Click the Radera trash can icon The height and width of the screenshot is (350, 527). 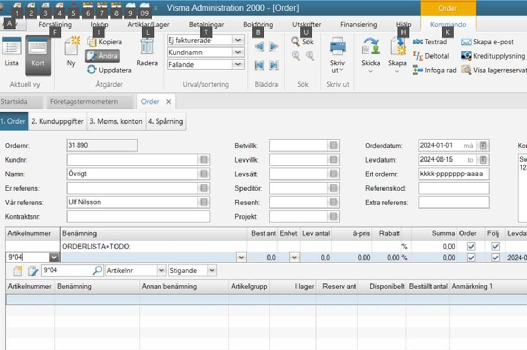point(147,48)
